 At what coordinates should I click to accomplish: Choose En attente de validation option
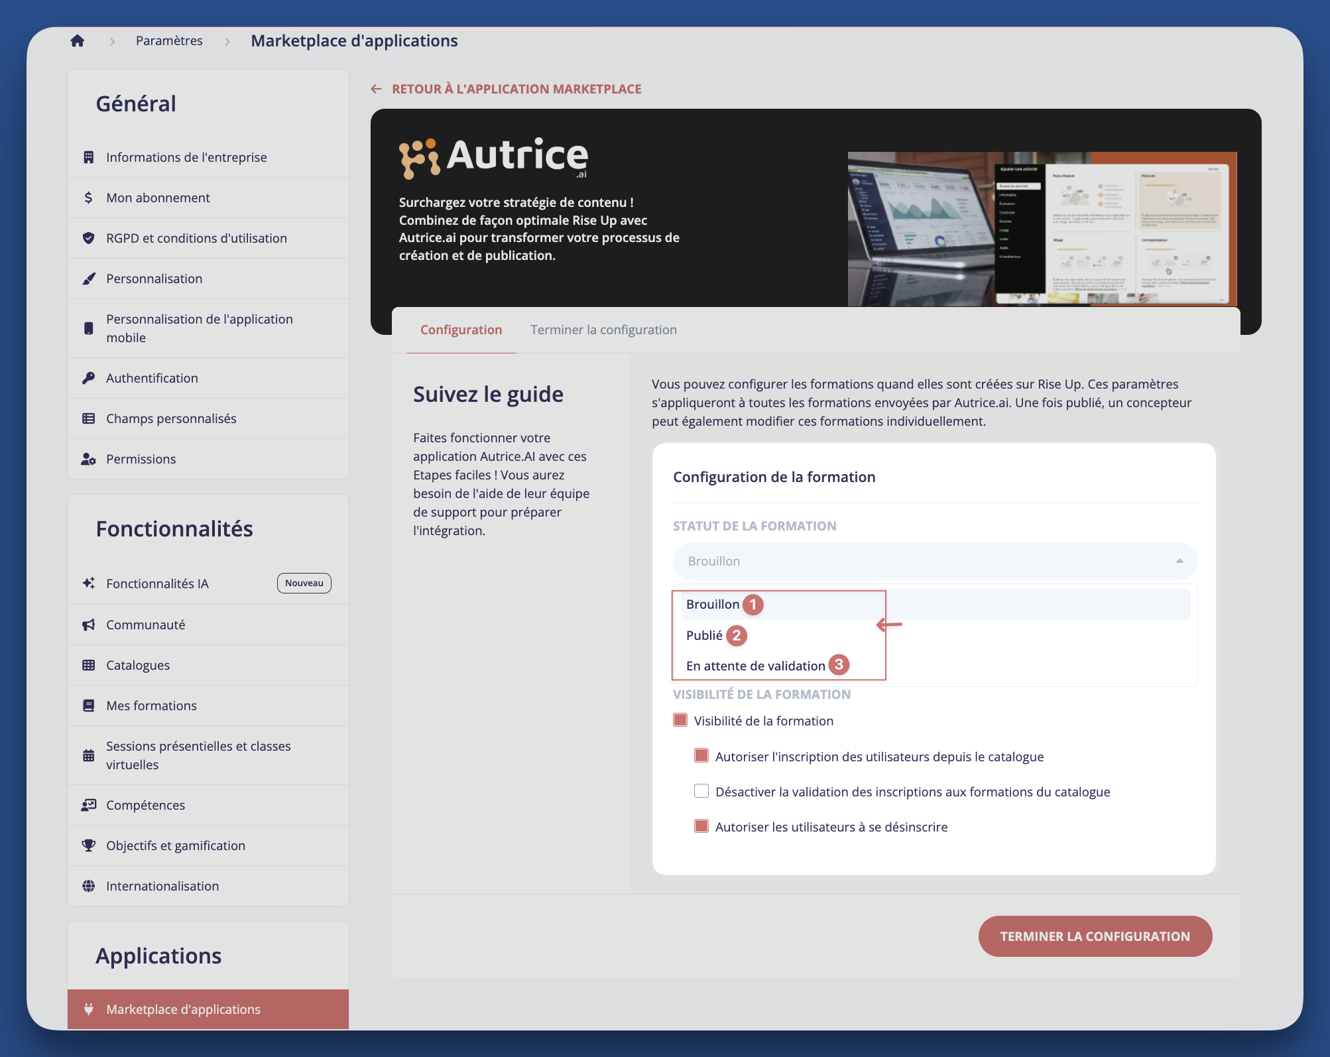pyautogui.click(x=755, y=665)
